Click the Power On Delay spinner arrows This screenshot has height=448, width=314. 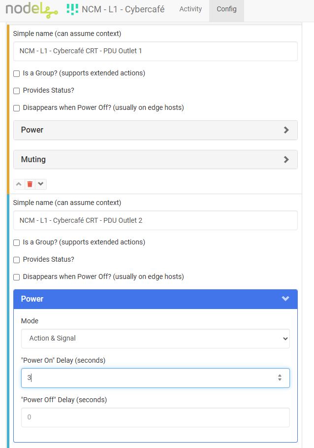click(280, 378)
